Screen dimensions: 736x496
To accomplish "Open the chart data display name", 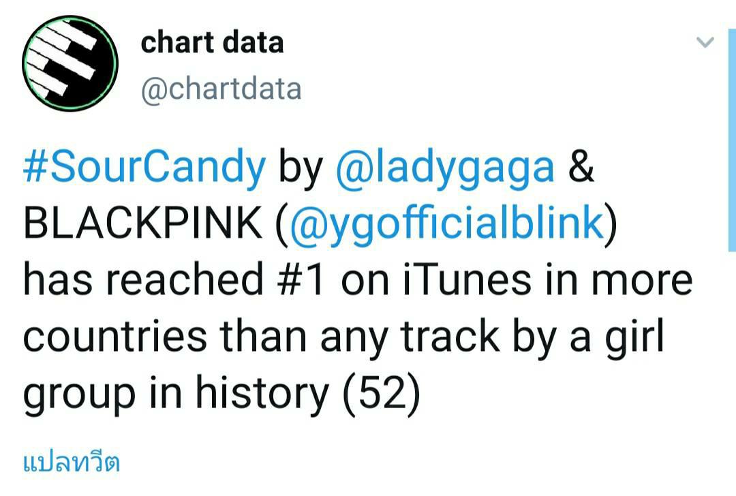I will click(x=212, y=42).
